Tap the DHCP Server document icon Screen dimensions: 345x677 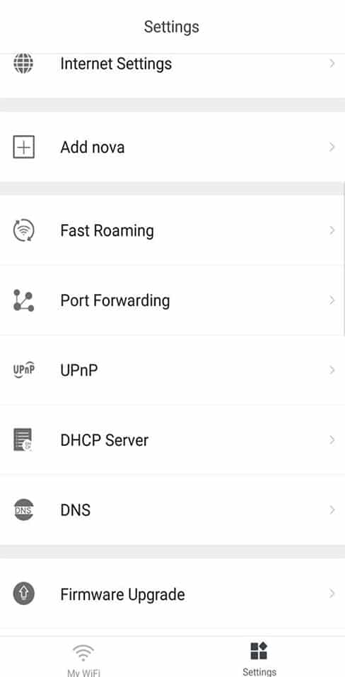tap(23, 440)
